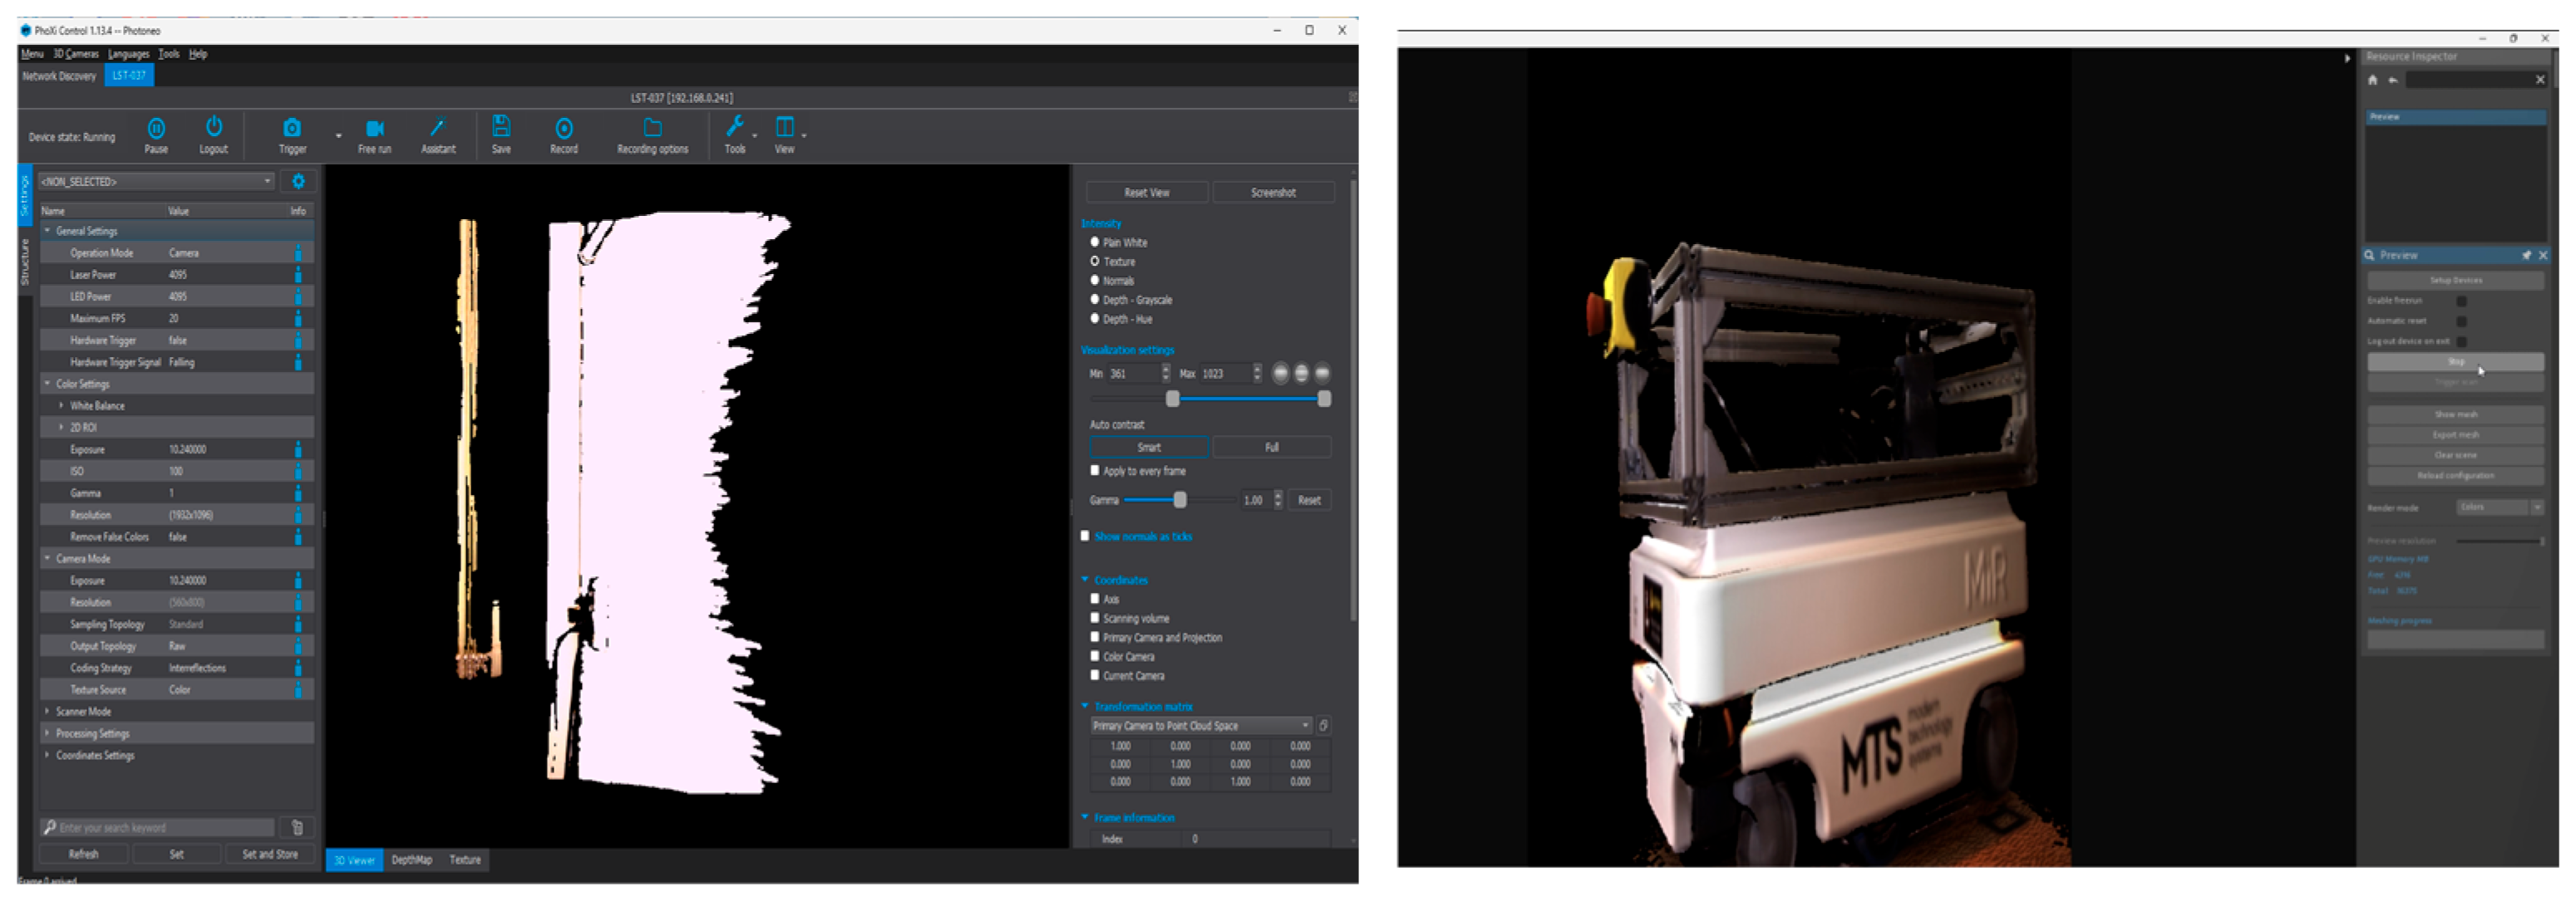Check Primary Camera and Projection
Screen dimensions: 2576x906
(x=1095, y=636)
